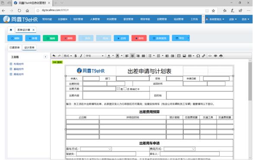The width and height of the screenshot is (253, 160).
Task: Open source code view icon
Action: click(210, 56)
